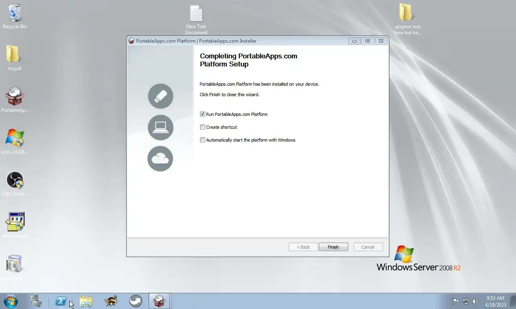The width and height of the screenshot is (516, 309).
Task: Click the volume speaker tray icon
Action: click(x=475, y=301)
